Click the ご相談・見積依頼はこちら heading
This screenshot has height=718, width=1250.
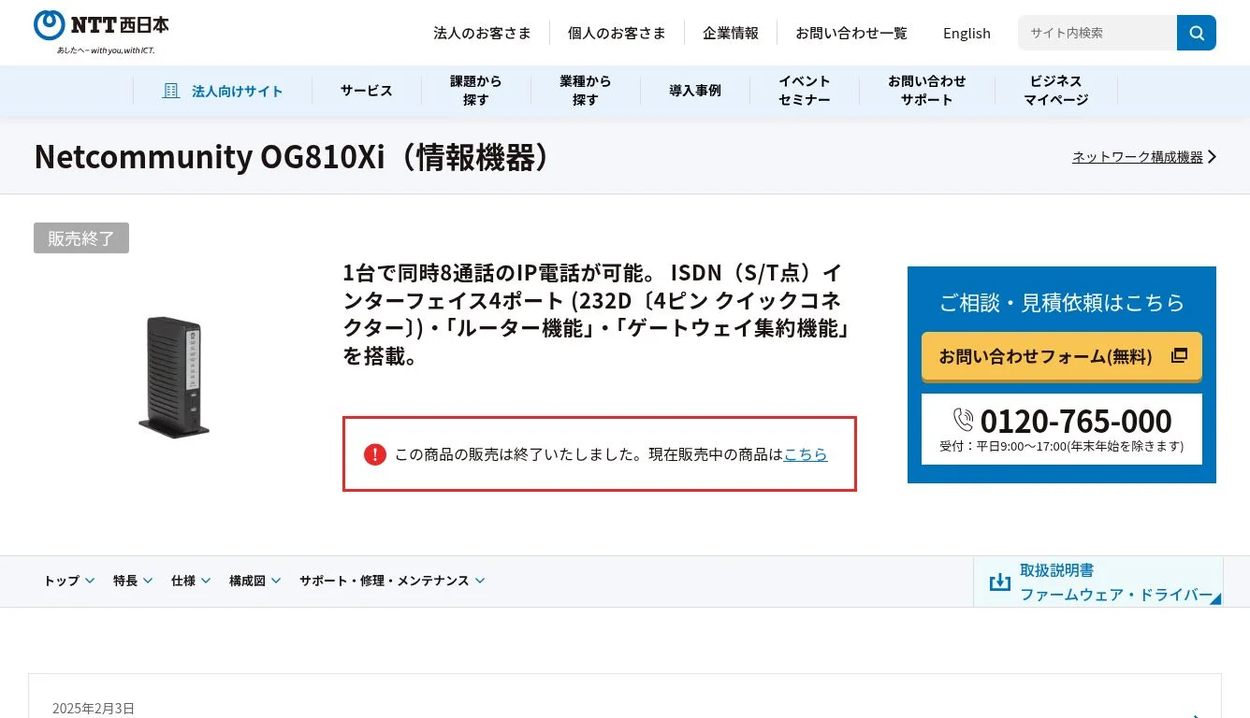tap(1062, 302)
